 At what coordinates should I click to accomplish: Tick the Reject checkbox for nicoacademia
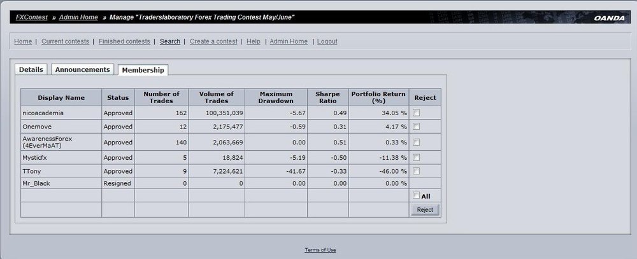click(417, 113)
